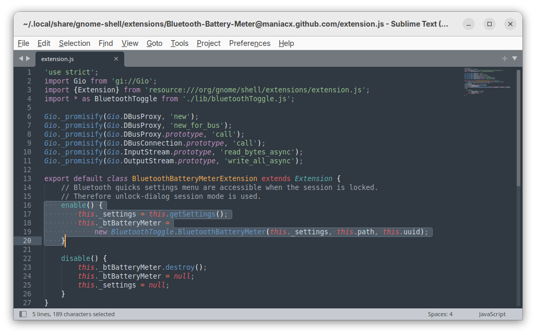Open the tab list dropdown arrow

click(x=515, y=58)
